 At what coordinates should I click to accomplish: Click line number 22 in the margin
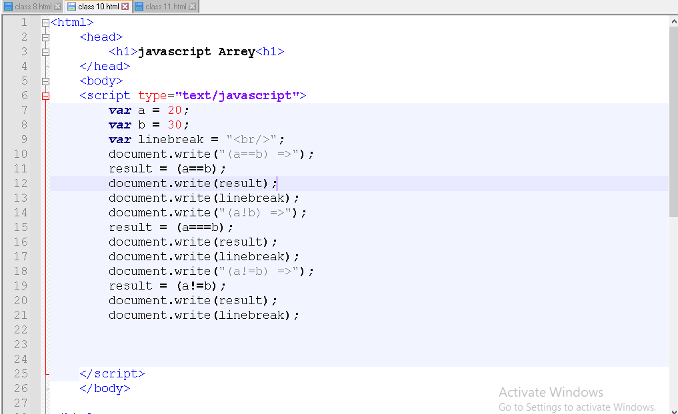(21, 330)
